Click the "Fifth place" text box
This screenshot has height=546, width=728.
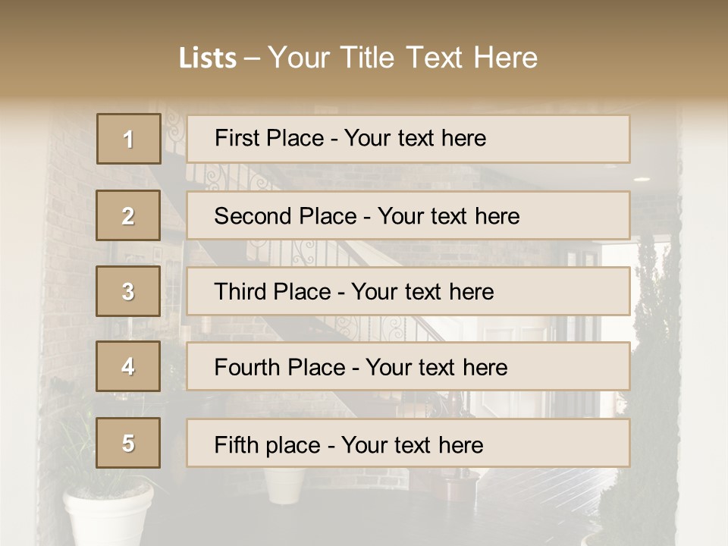[408, 443]
